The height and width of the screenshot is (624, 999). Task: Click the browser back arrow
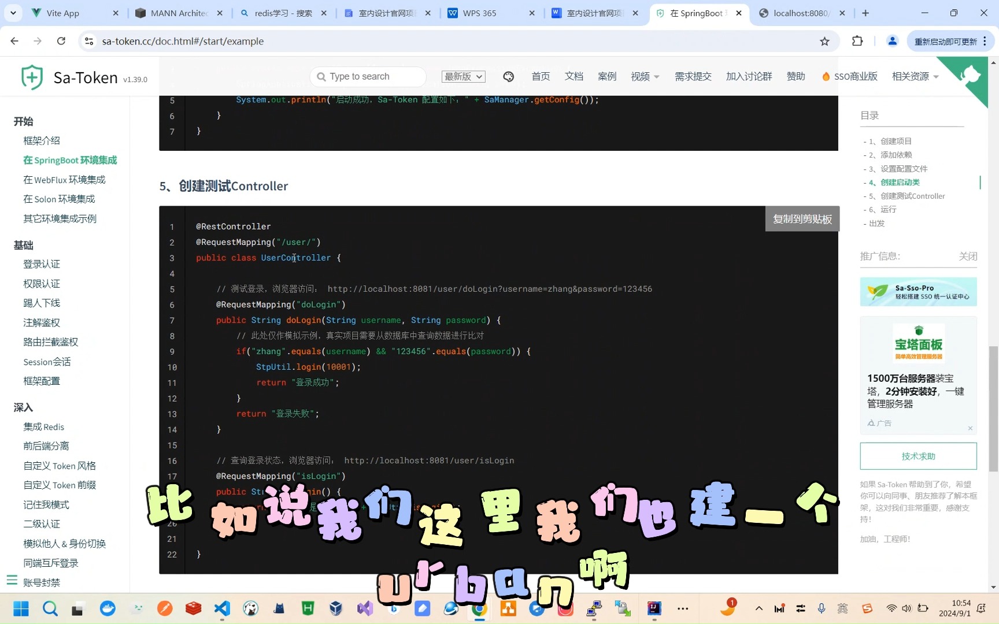[x=14, y=41]
